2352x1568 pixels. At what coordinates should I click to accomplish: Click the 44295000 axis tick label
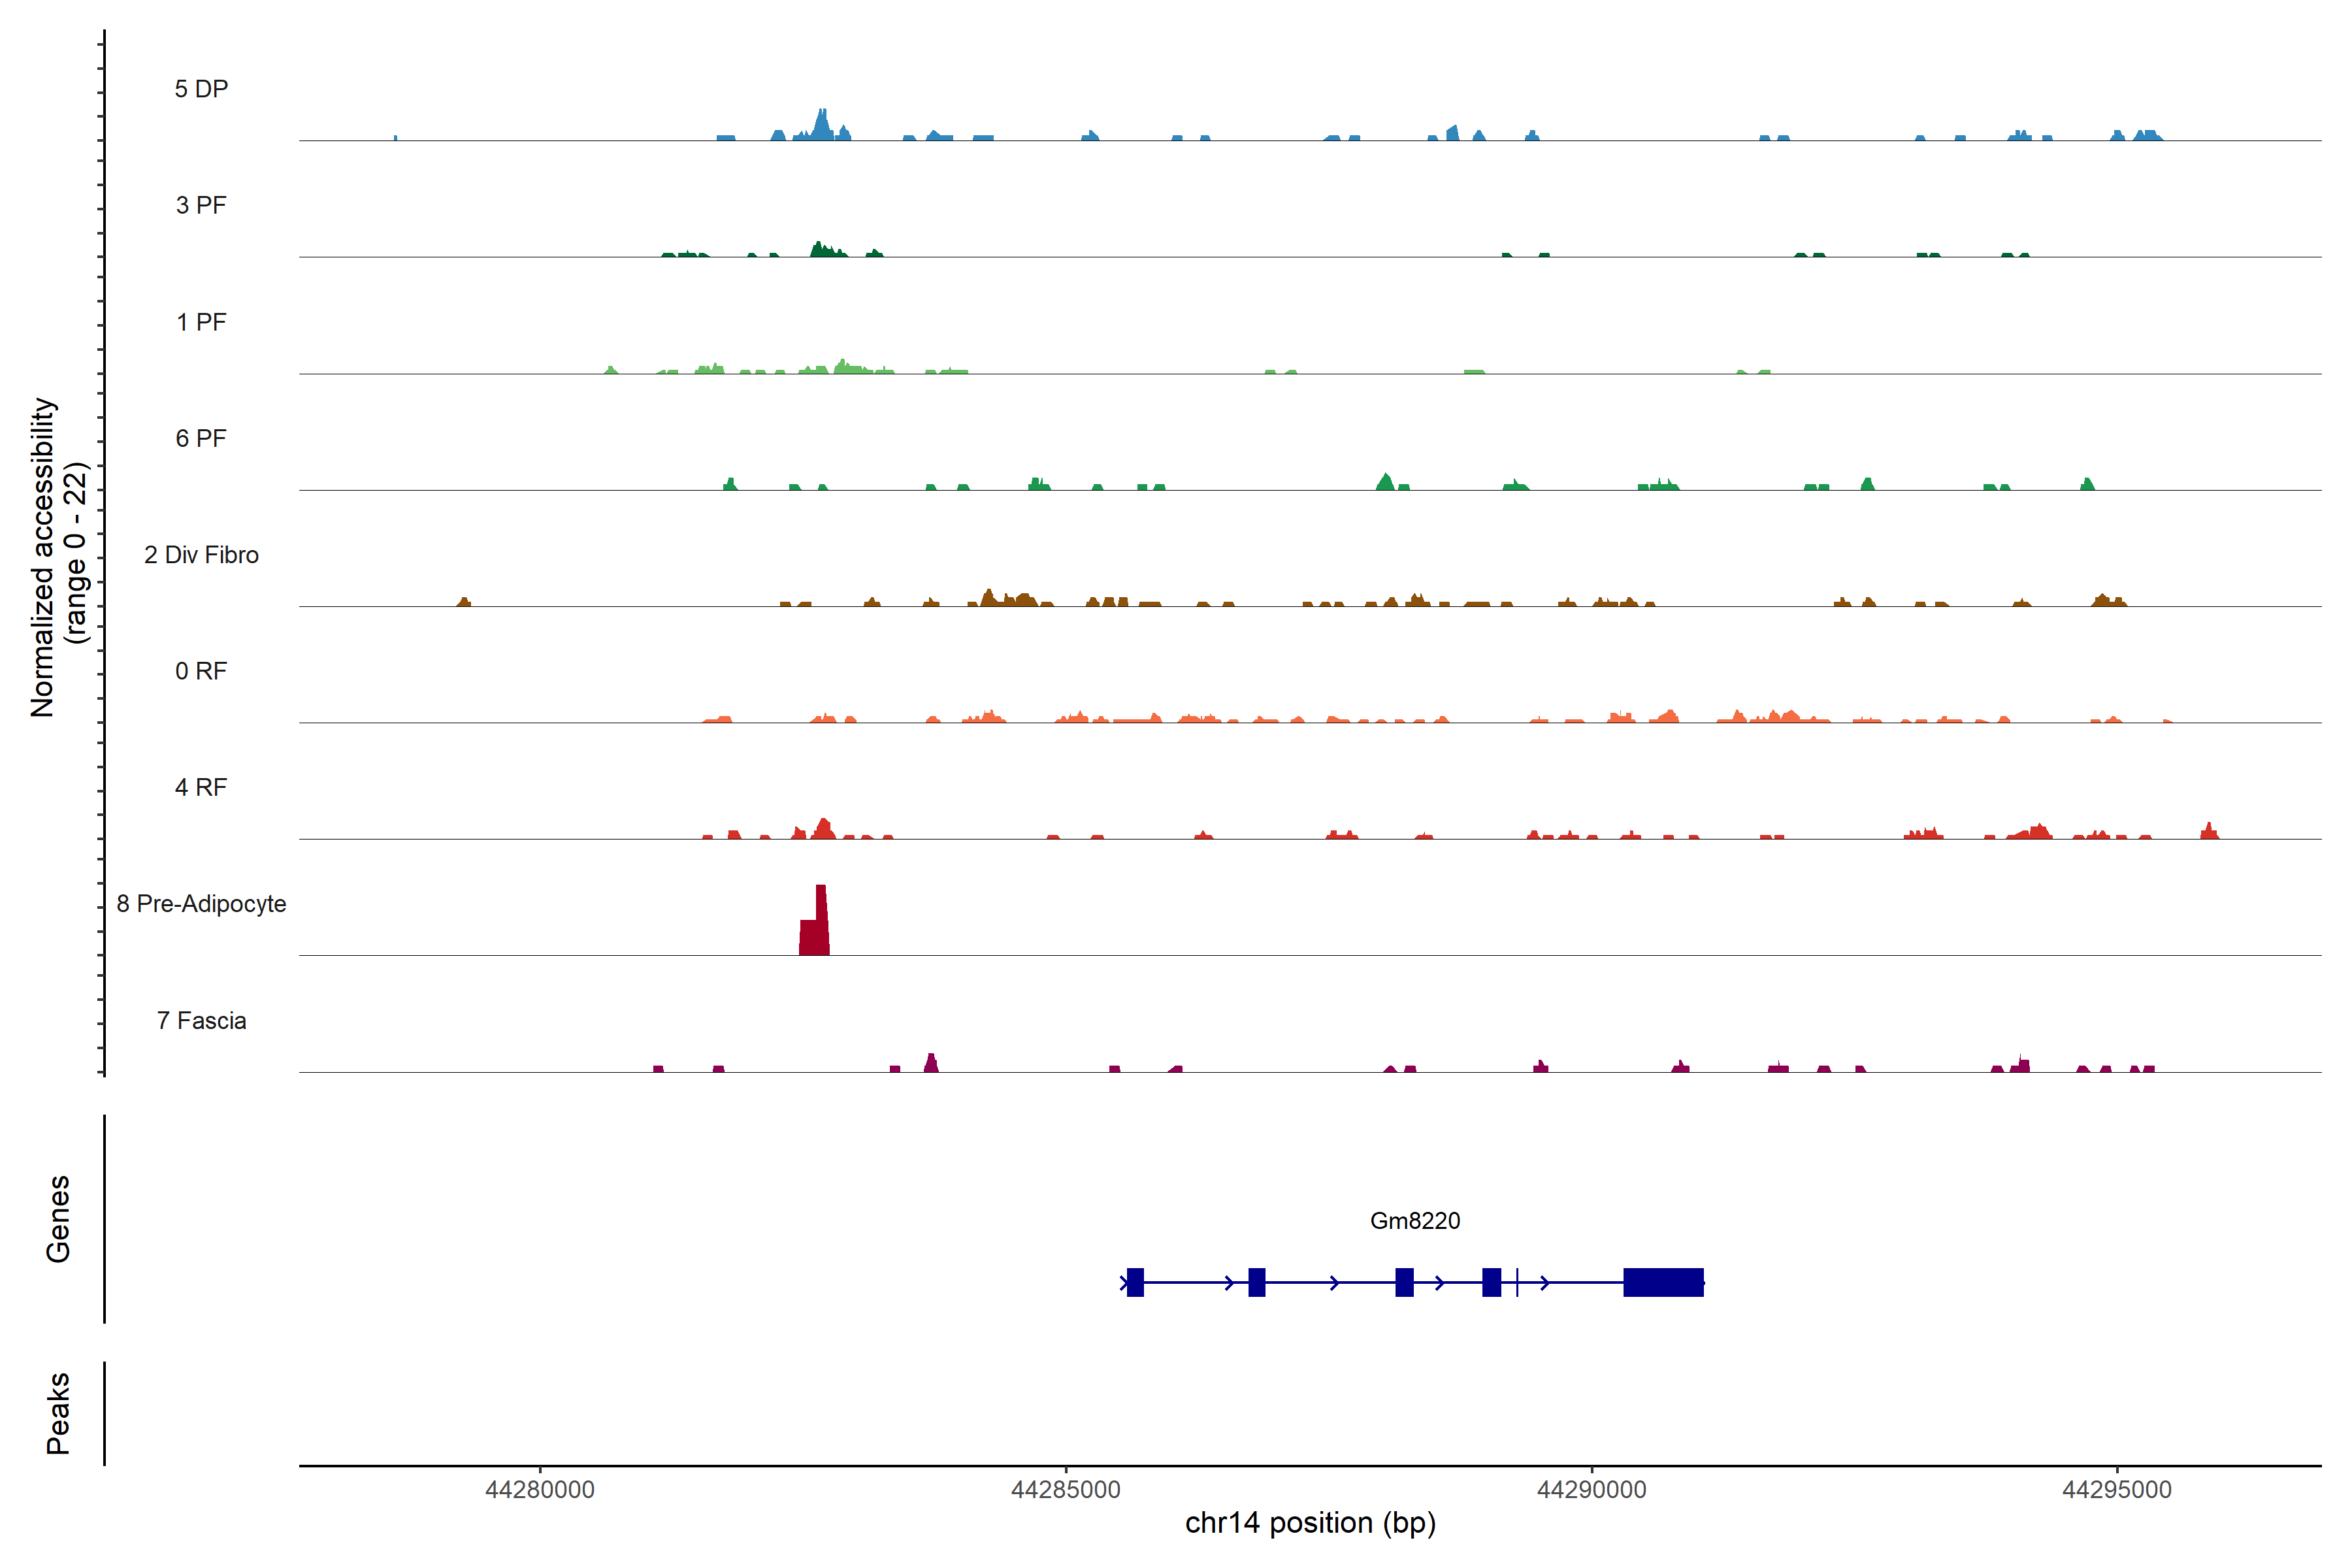point(2117,1490)
